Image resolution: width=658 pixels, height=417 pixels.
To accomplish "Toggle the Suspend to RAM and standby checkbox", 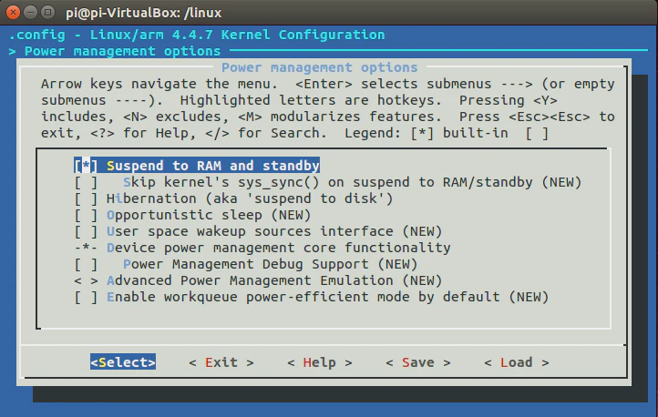I will click(x=86, y=166).
